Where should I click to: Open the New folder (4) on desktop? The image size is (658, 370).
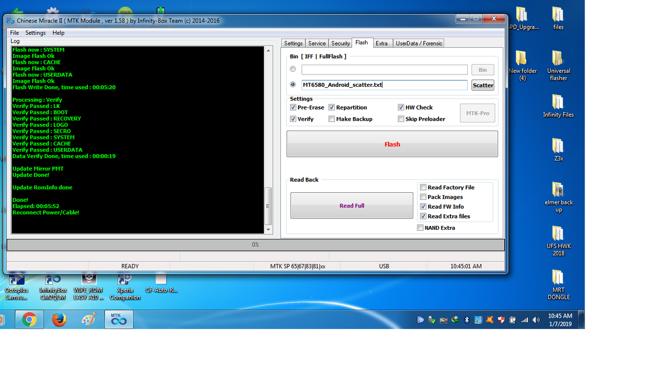(x=522, y=65)
